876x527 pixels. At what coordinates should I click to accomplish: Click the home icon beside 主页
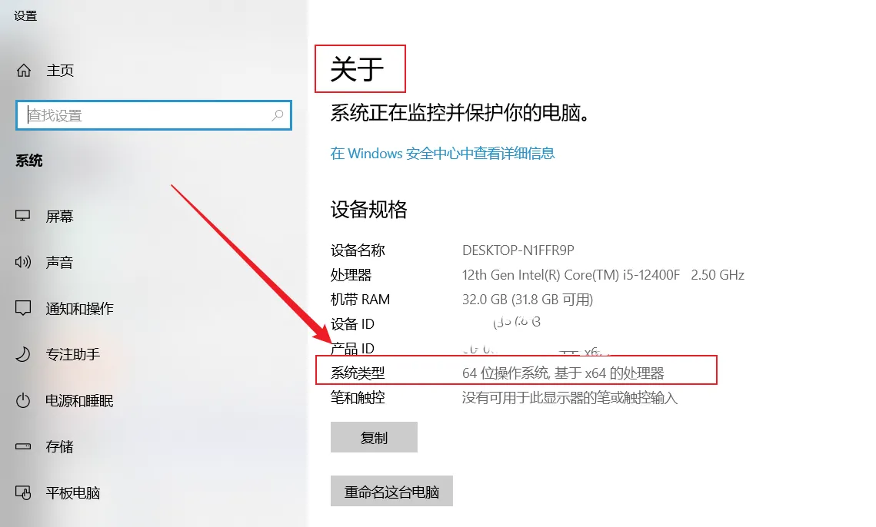[24, 71]
